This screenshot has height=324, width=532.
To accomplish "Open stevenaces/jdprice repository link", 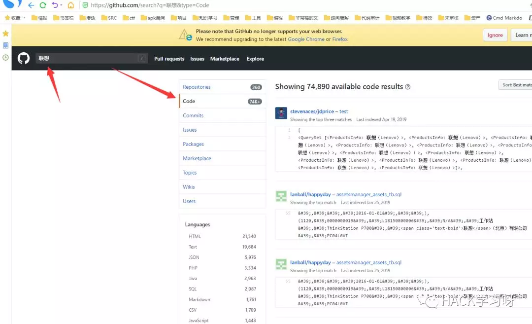I will (x=312, y=111).
